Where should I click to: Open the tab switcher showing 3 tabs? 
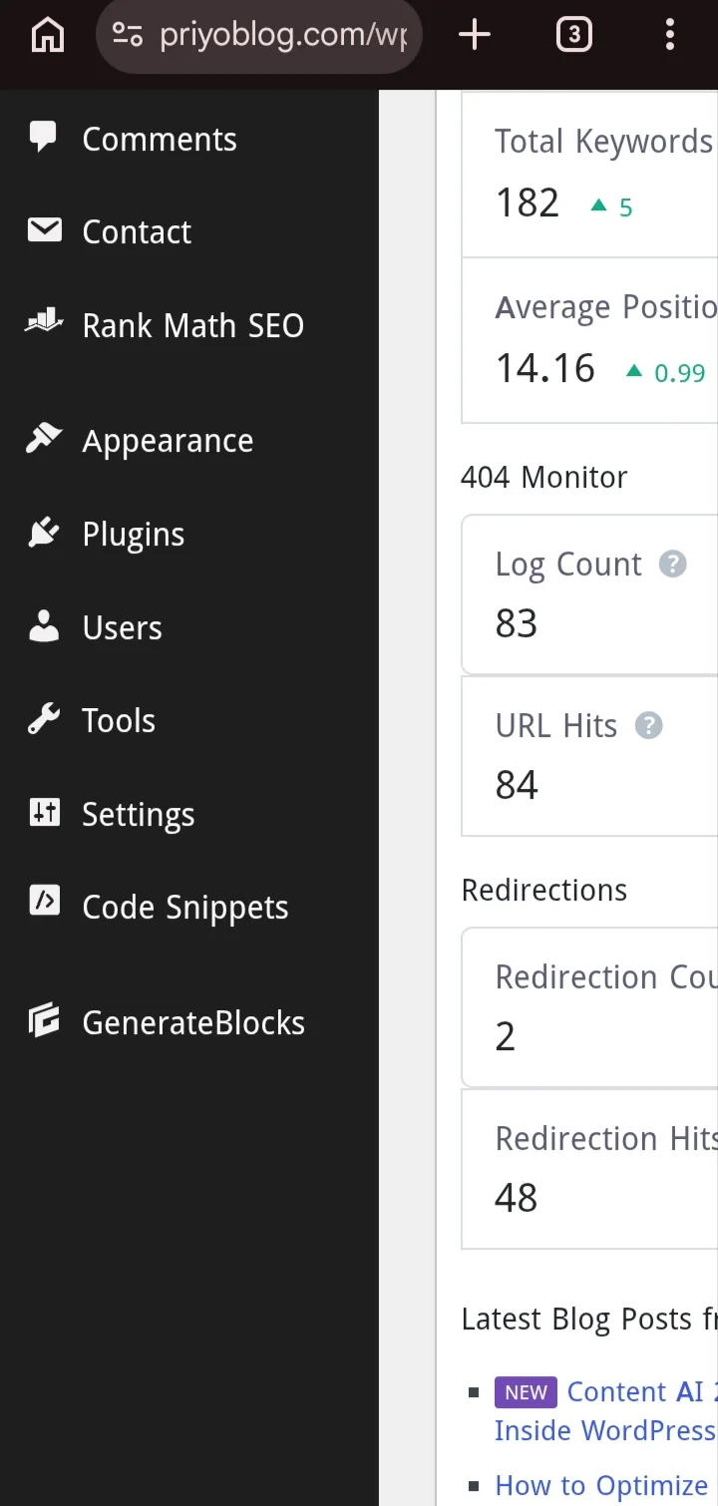click(573, 36)
